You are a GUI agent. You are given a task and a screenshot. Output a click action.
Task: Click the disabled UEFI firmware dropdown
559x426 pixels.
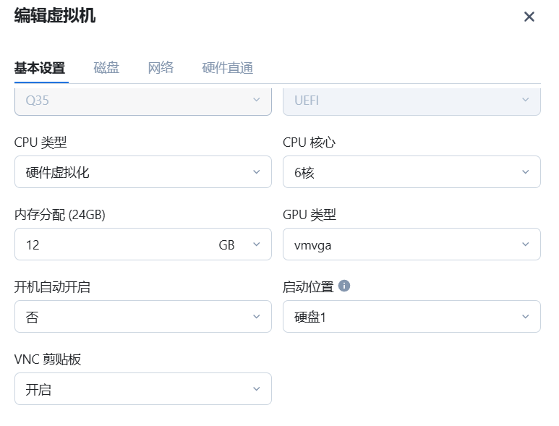(x=411, y=101)
